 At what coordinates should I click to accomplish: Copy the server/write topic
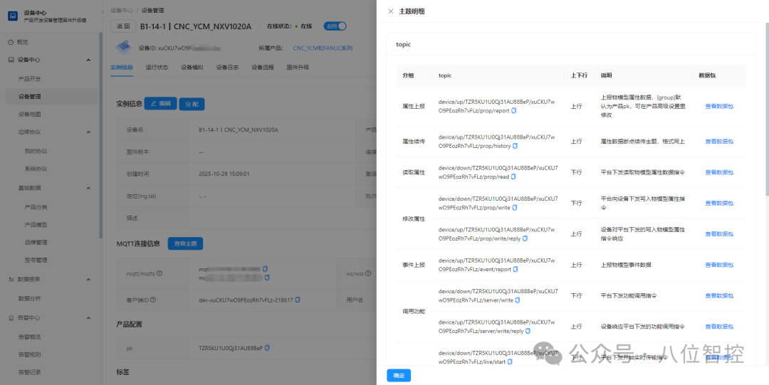[518, 300]
